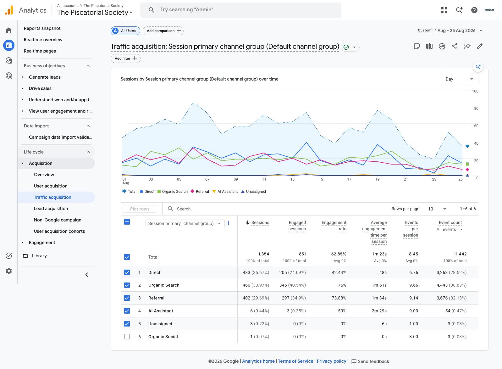Viewport: 502px width, 369px height.
Task: Collapse the navigation with the left chevron
Action: [87, 275]
